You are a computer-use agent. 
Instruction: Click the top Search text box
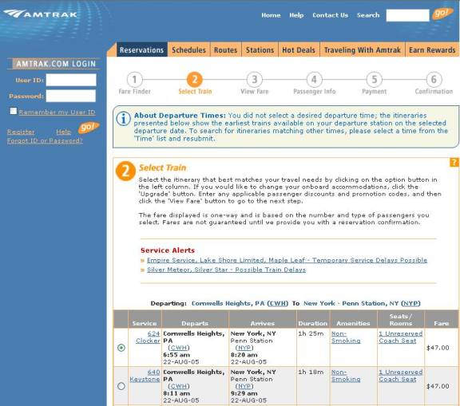coord(407,15)
